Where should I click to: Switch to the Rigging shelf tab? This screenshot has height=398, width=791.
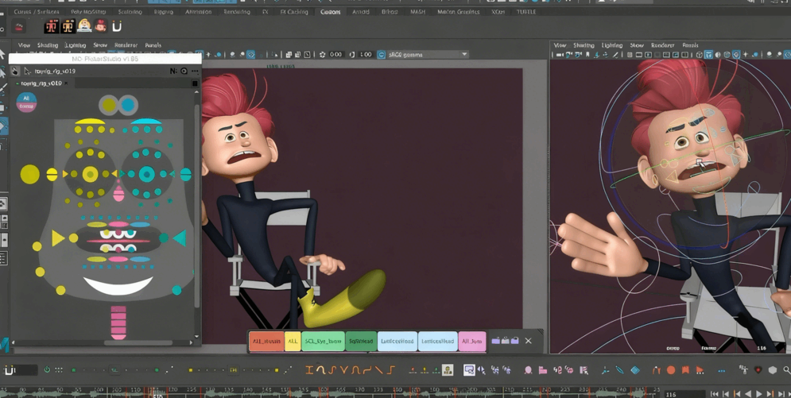pos(163,12)
